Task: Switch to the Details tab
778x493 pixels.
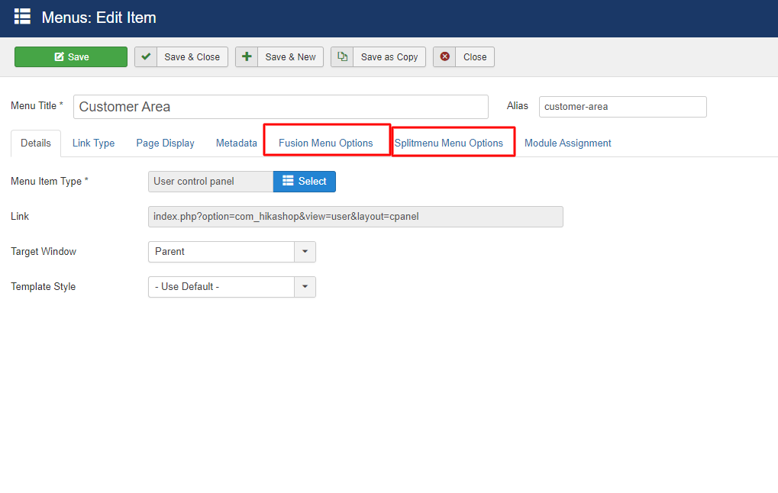Action: click(36, 143)
